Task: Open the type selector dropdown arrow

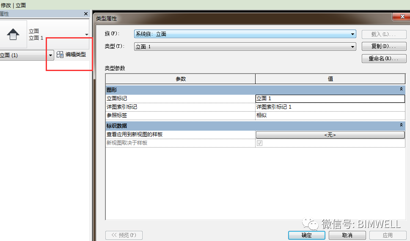Action: click(x=87, y=35)
